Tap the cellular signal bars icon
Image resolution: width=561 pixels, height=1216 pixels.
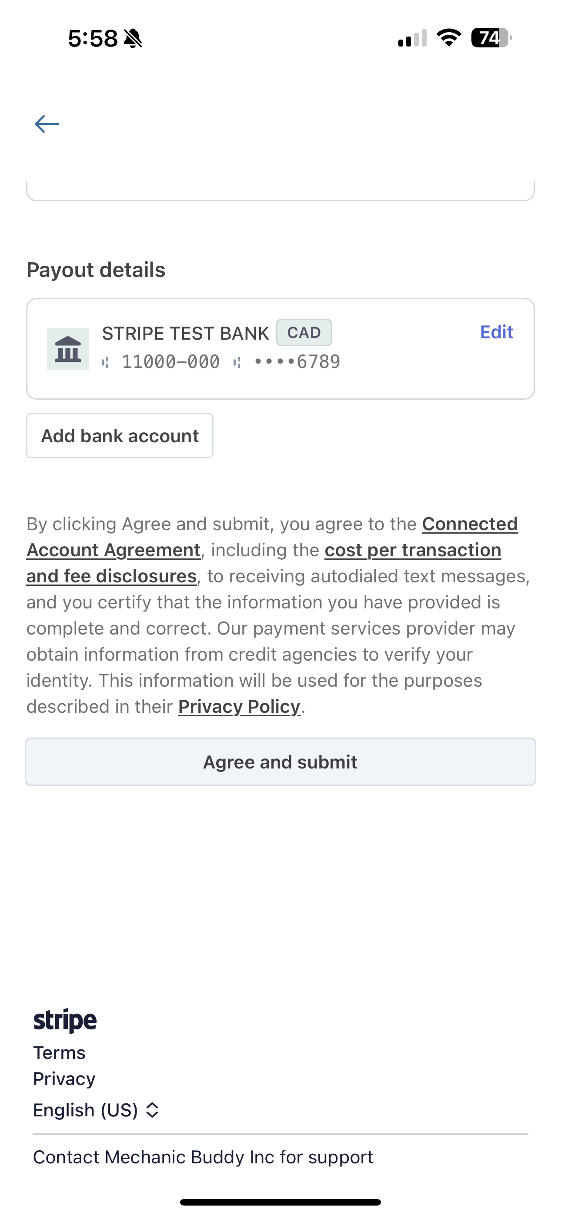click(412, 38)
